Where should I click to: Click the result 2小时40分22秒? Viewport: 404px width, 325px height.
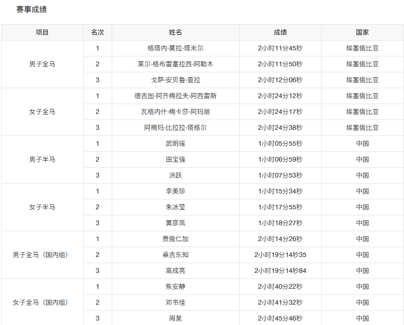coord(280,287)
